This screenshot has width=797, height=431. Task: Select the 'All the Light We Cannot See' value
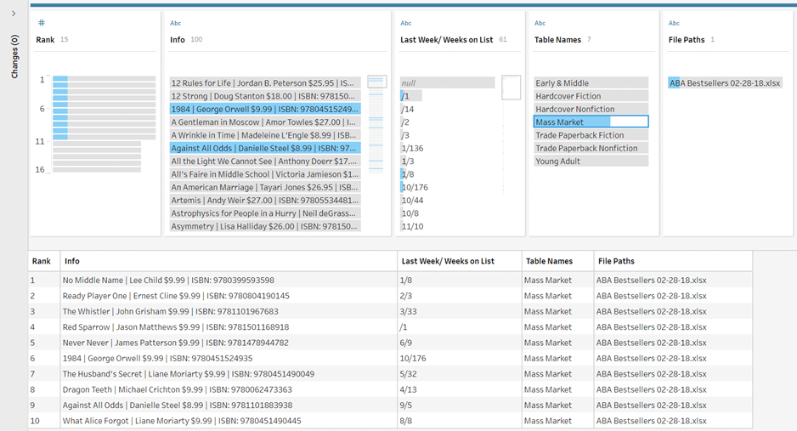[265, 162]
